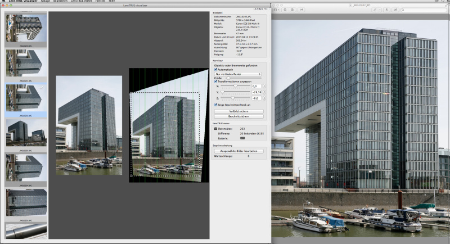The width and height of the screenshot is (450, 244).
Task: Open the sidebar view dropdown in Preview window
Action: [x=277, y=10]
